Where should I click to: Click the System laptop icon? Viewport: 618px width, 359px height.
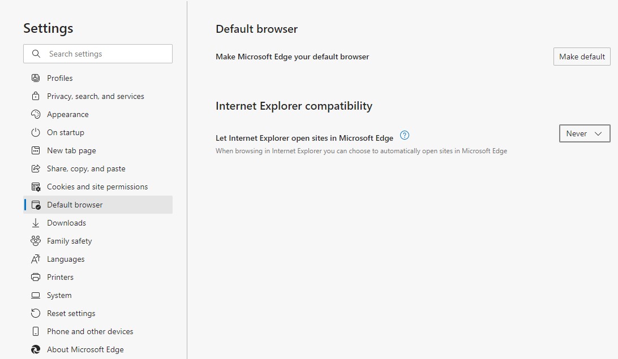pos(36,295)
